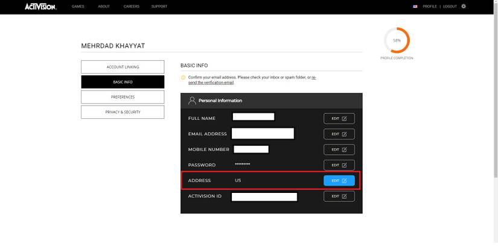Click the 'MEHRDAD KHAYYAT' heading

113,46
